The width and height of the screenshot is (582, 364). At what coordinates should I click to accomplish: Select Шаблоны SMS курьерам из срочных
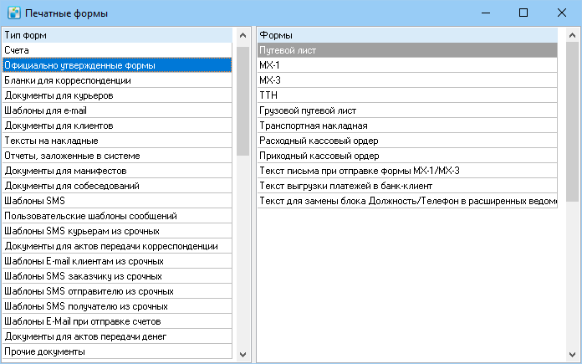click(x=117, y=231)
